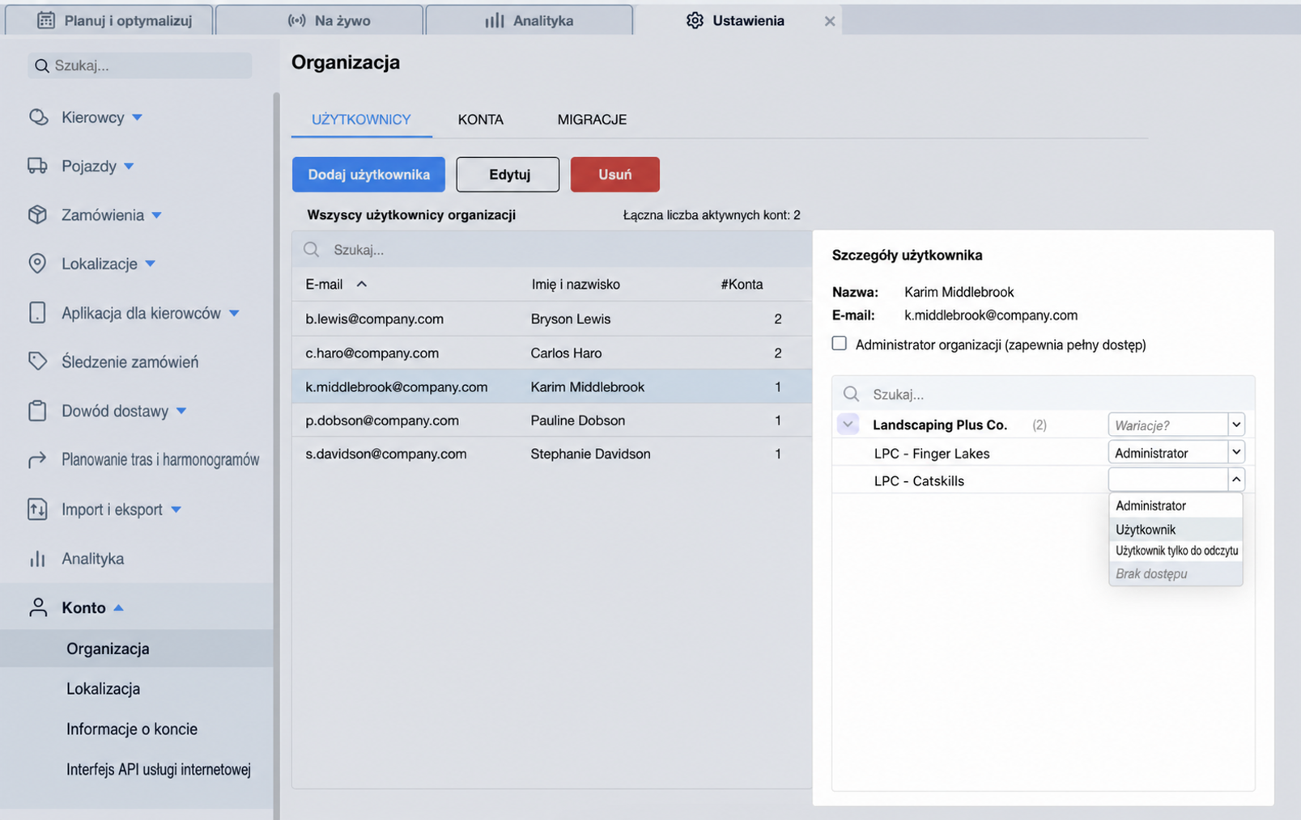The width and height of the screenshot is (1301, 820).
Task: Click the Dowód dostawy clipboard icon
Action: pyautogui.click(x=37, y=411)
